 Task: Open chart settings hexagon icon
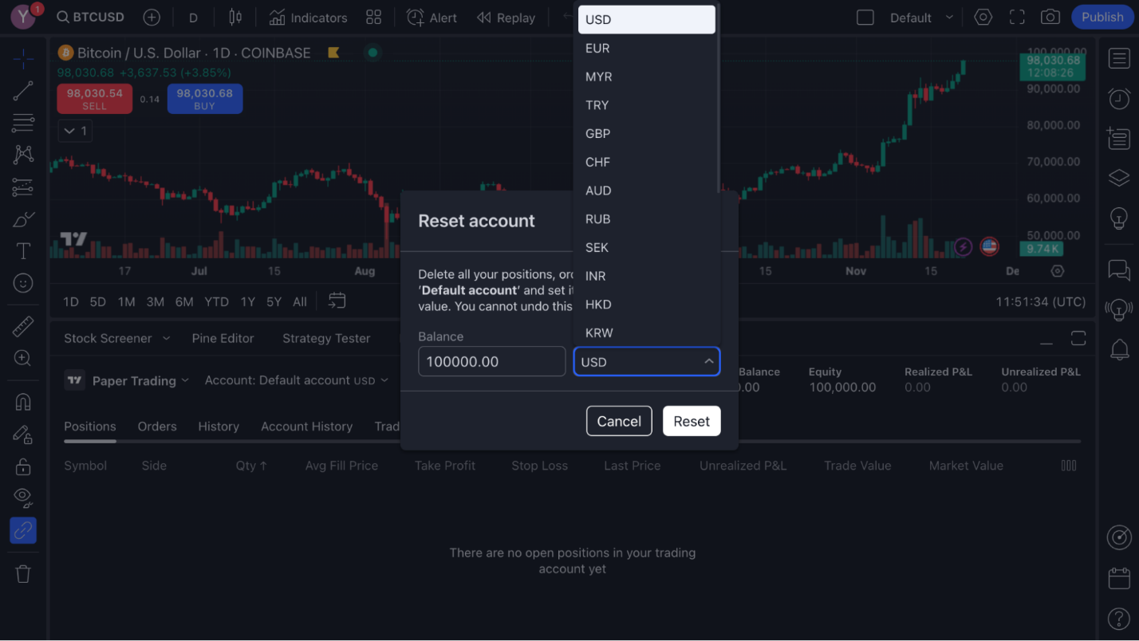[x=983, y=17]
